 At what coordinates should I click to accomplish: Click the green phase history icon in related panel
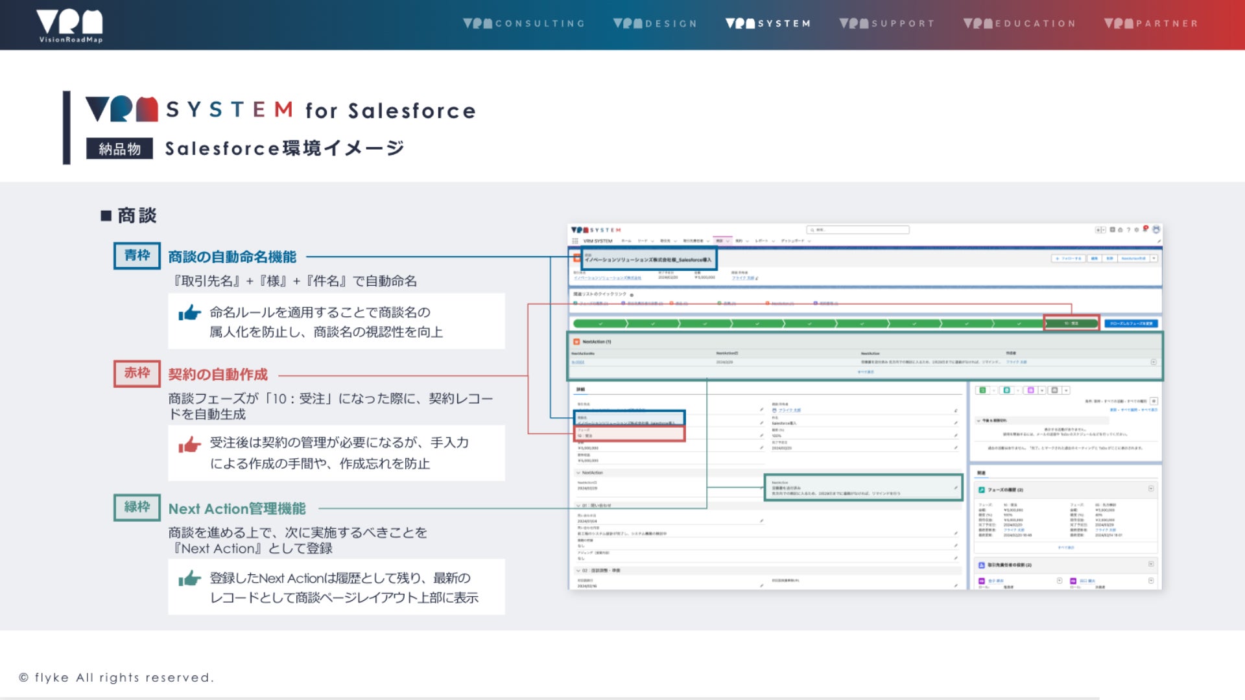click(x=982, y=490)
